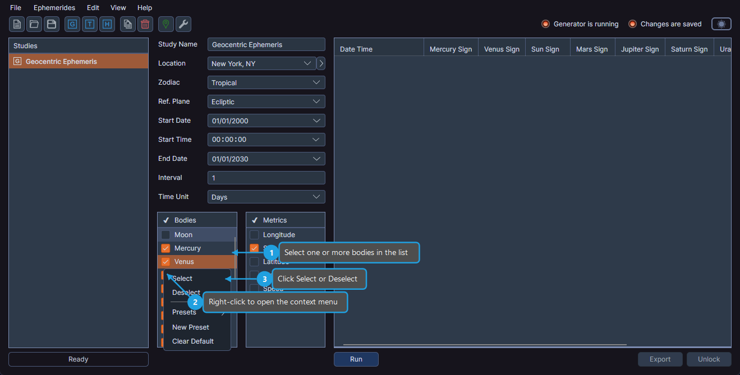The image size is (740, 375).
Task: Save the current study
Action: 51,24
